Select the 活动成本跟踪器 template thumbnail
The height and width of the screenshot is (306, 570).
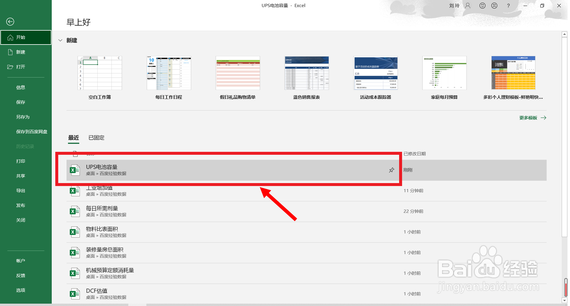[x=375, y=73]
